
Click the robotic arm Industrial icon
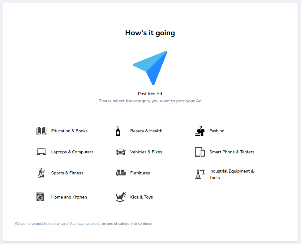point(200,174)
